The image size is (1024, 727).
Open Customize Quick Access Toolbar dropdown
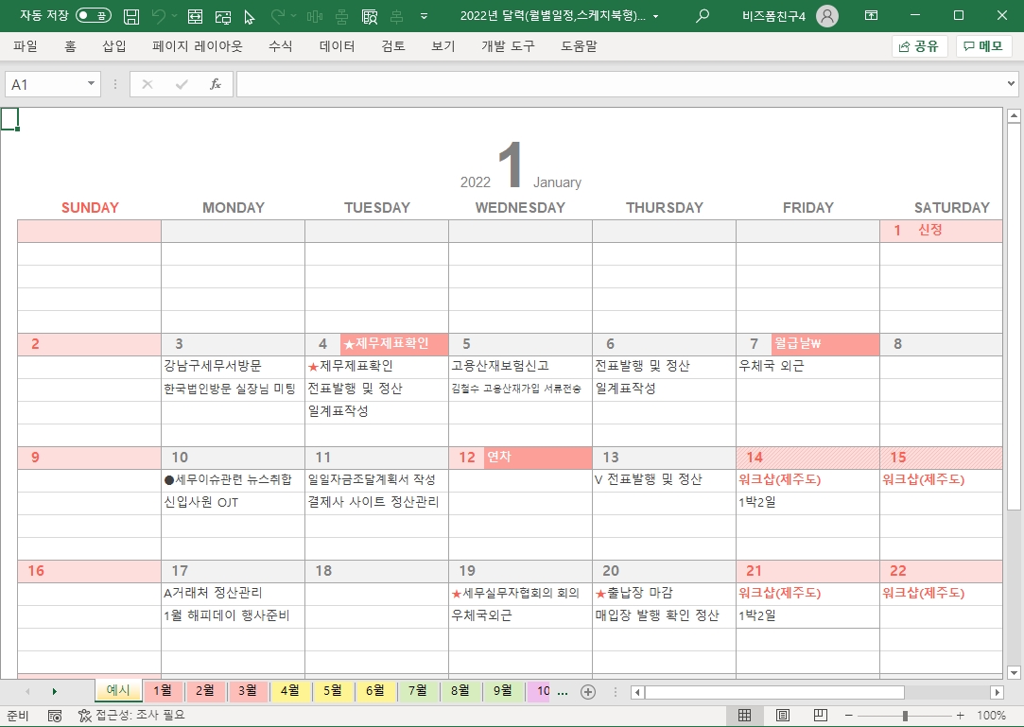(424, 16)
